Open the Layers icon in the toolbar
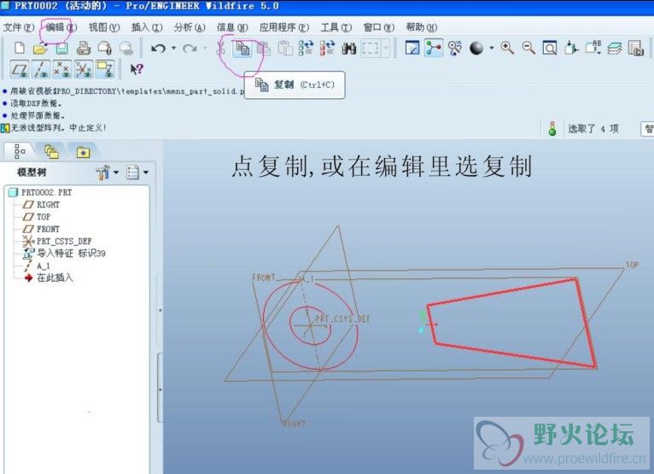Image resolution: width=654 pixels, height=474 pixels. pyautogui.click(x=615, y=49)
